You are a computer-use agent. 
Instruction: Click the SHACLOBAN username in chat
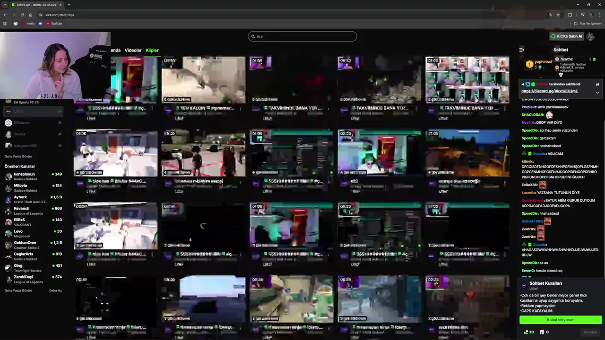pos(533,115)
